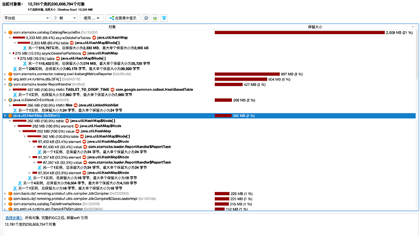
Task: Open the "树" view mode dropdown
Action: pos(65,18)
